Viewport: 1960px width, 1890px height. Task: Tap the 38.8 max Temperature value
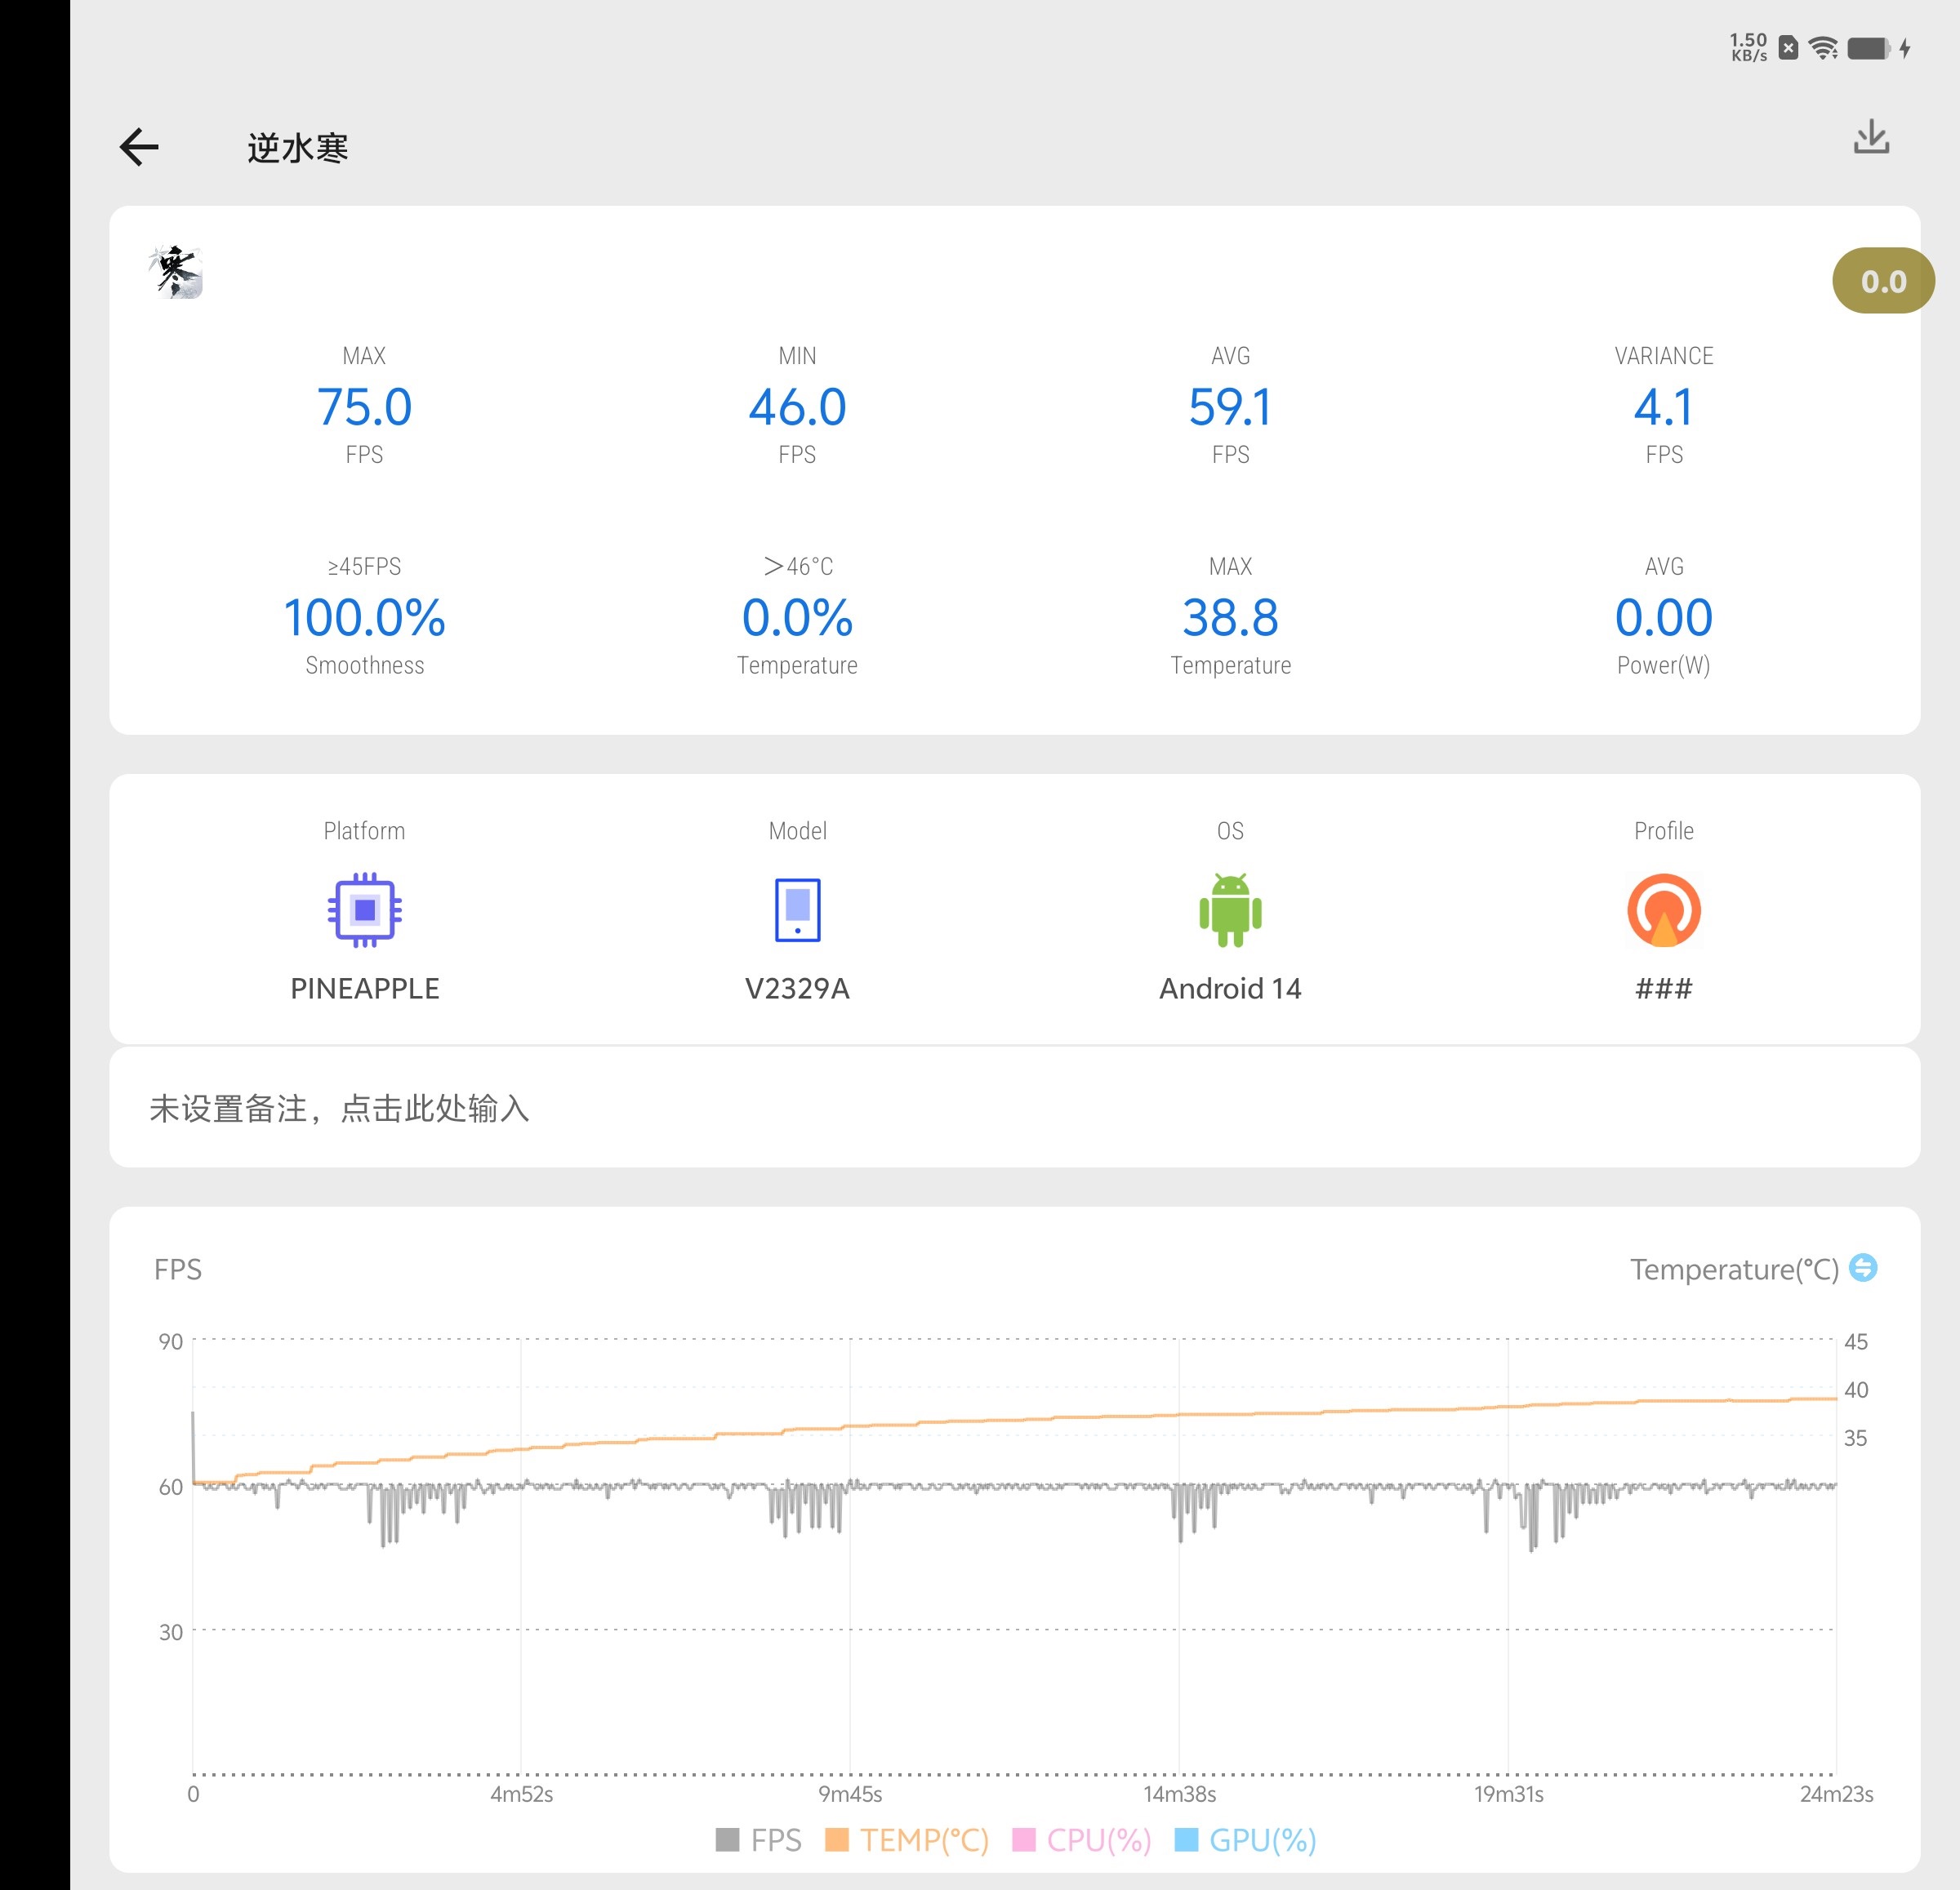(x=1230, y=616)
